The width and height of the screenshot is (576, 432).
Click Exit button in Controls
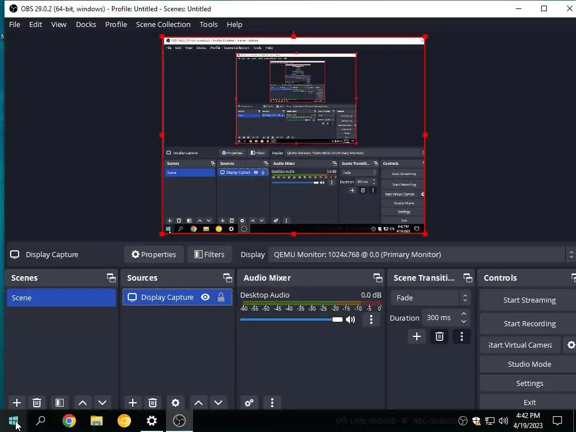tap(529, 402)
